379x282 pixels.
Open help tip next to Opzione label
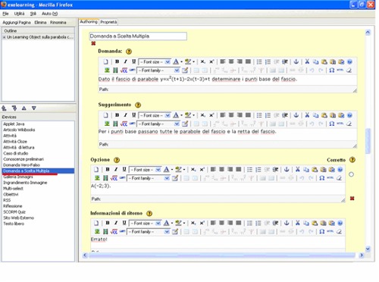coord(117,160)
